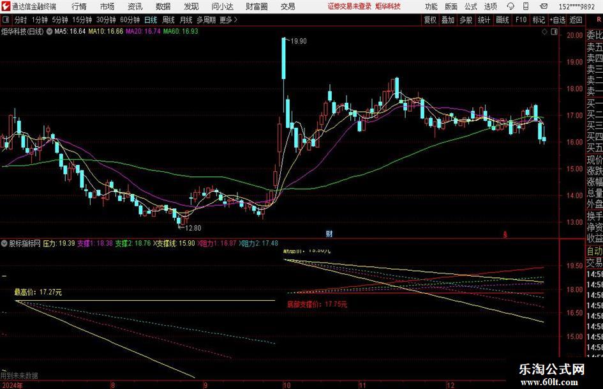Switch to 1分钟 period
The height and width of the screenshot is (389, 603).
(x=40, y=20)
